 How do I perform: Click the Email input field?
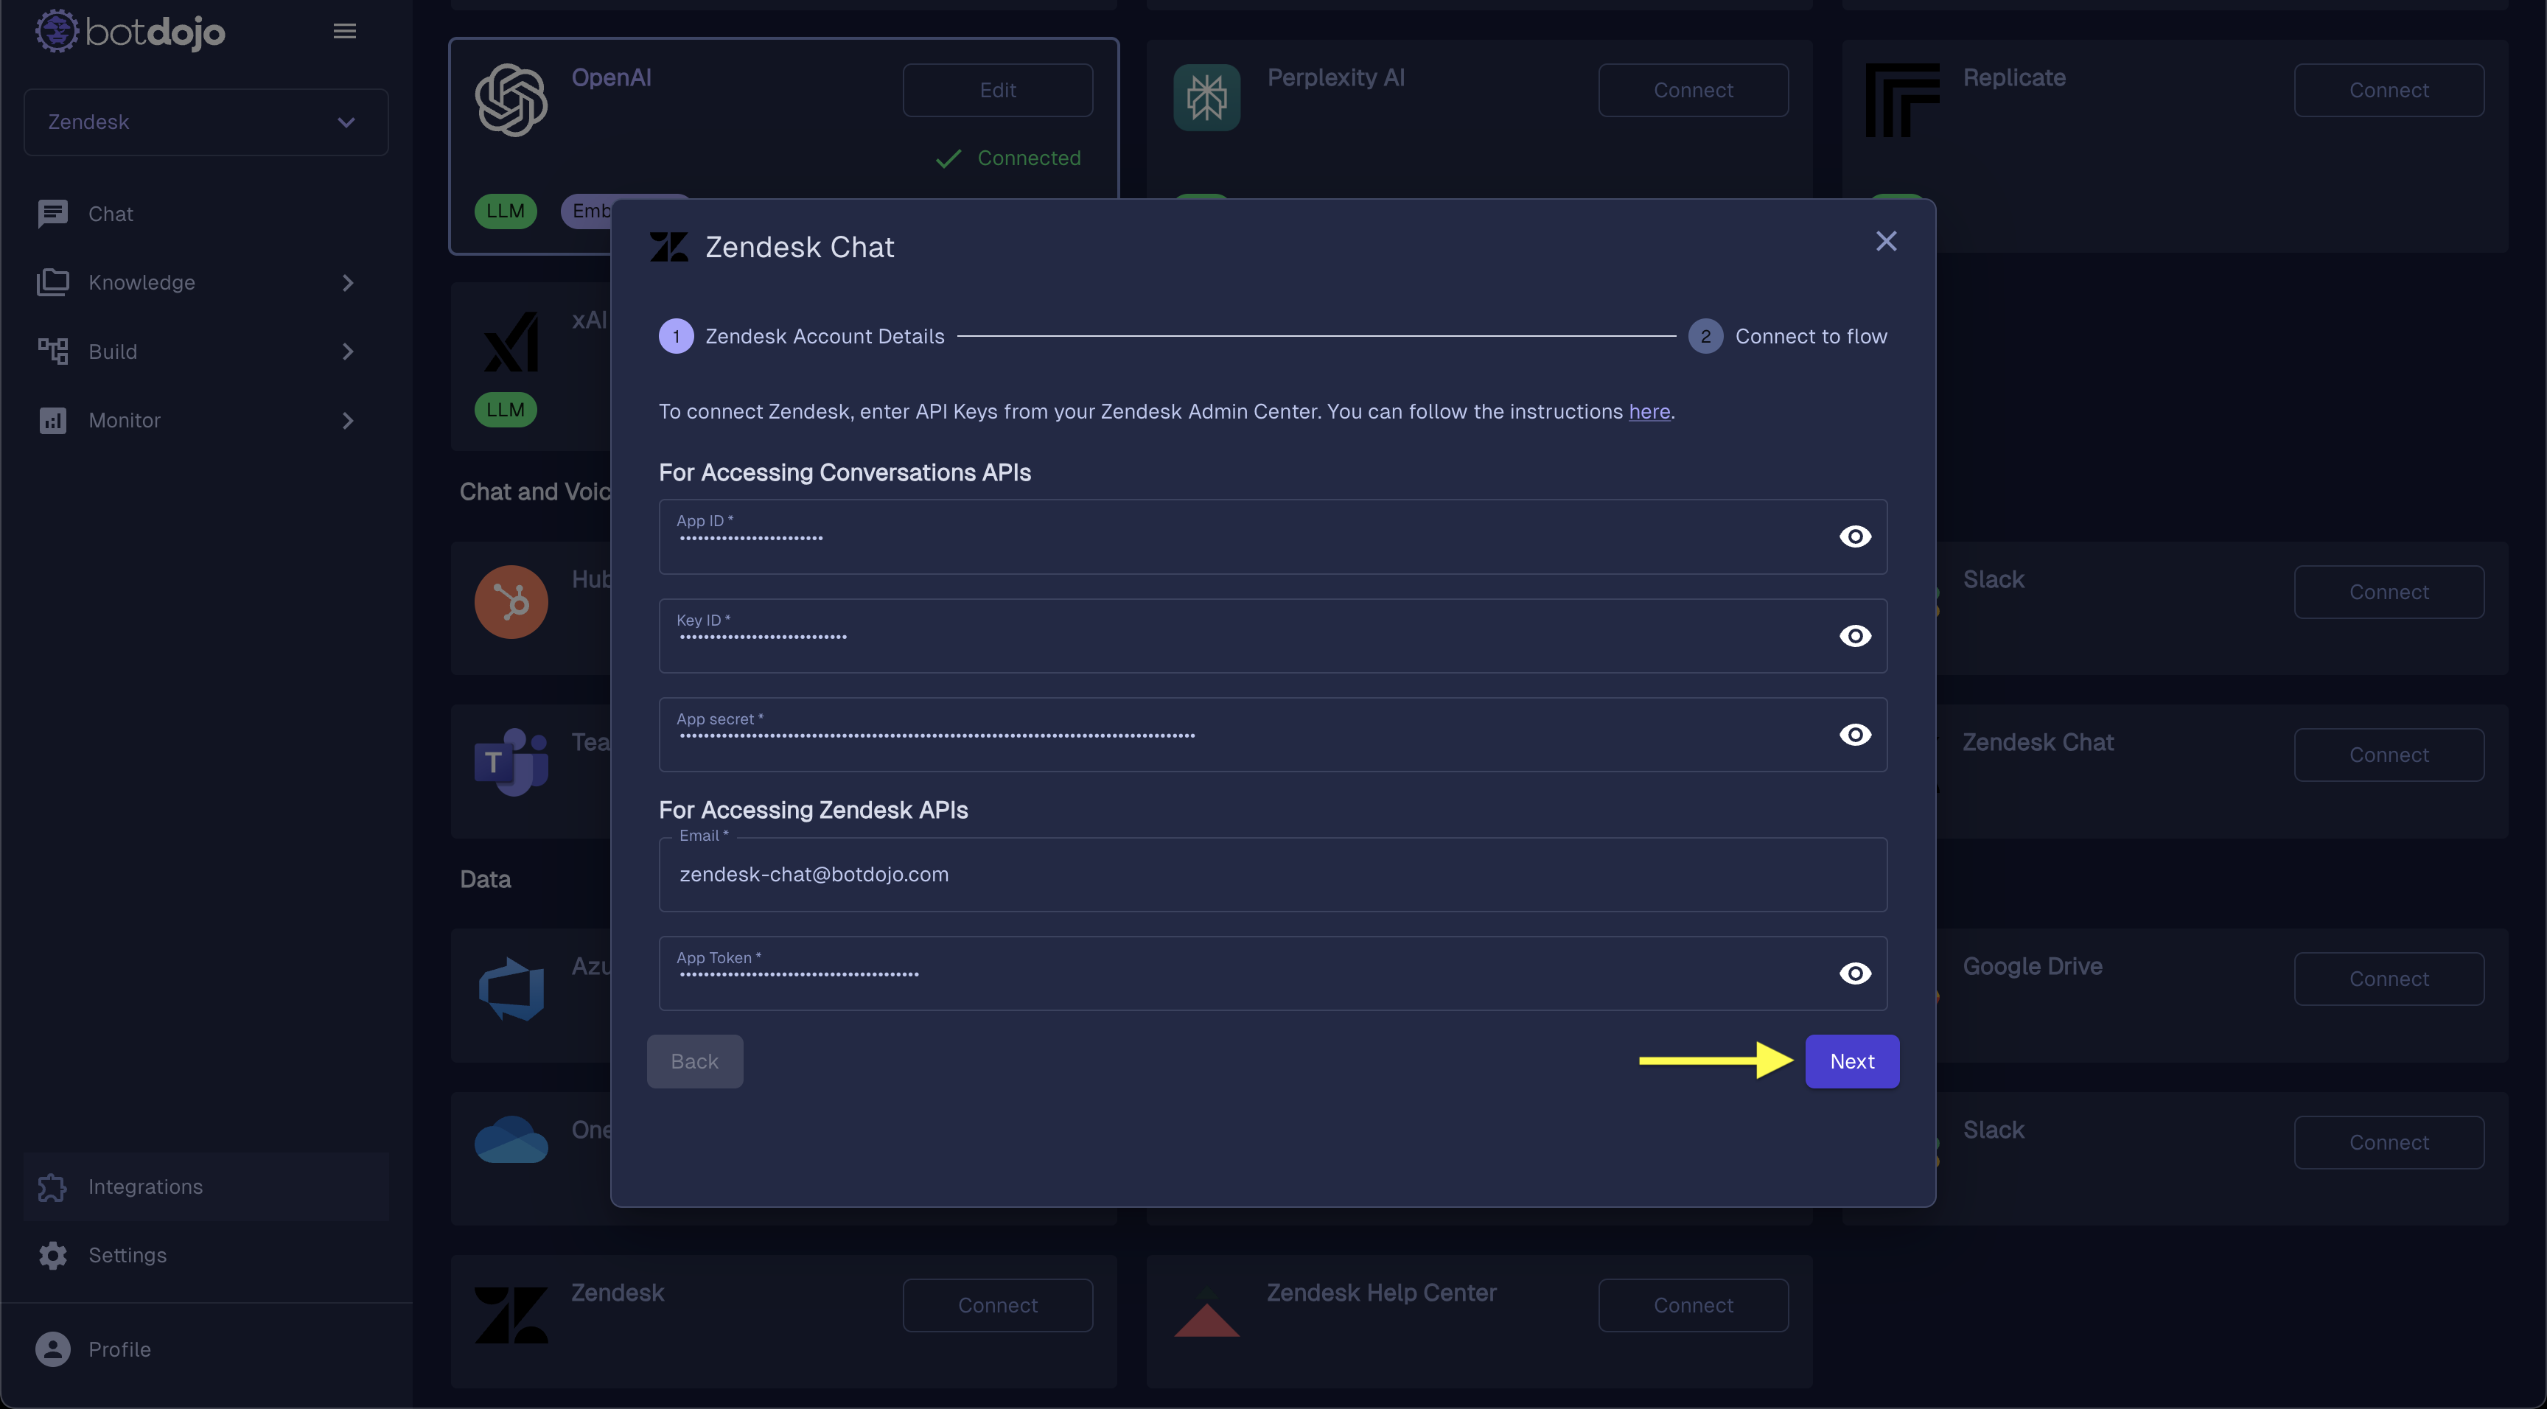[x=1273, y=875]
